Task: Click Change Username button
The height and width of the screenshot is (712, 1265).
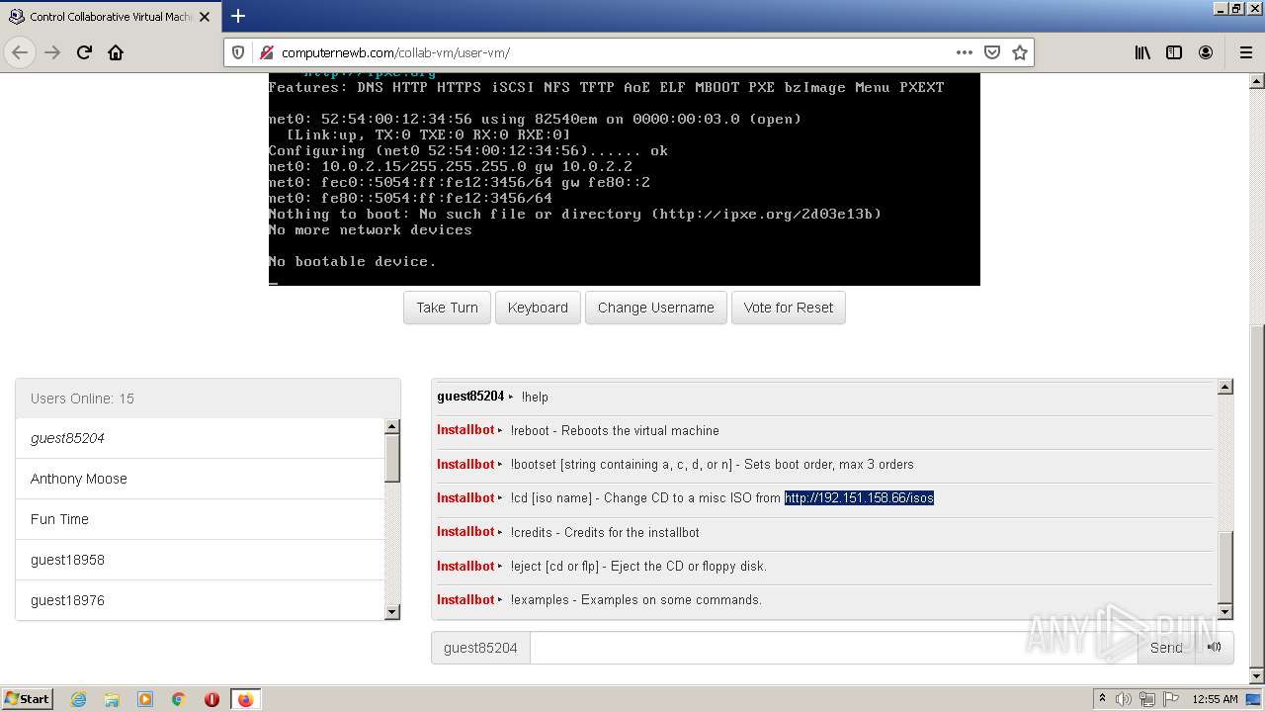Action: tap(655, 308)
